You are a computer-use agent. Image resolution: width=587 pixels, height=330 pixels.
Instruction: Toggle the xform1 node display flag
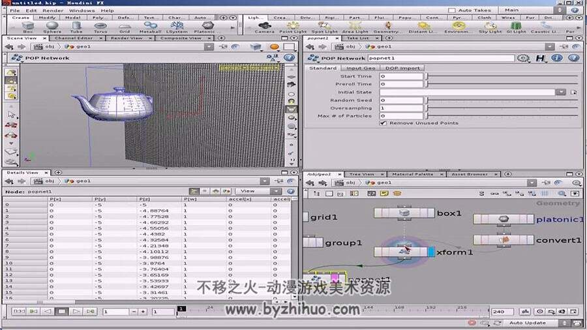[431, 252]
